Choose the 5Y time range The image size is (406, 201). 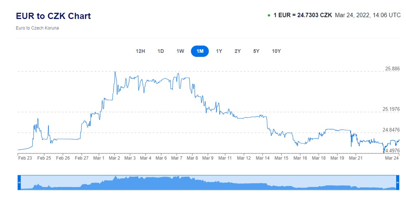256,51
